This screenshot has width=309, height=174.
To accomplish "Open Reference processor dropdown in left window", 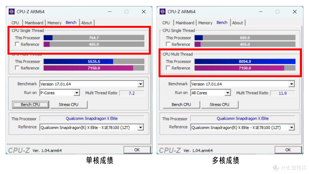I will (140, 127).
